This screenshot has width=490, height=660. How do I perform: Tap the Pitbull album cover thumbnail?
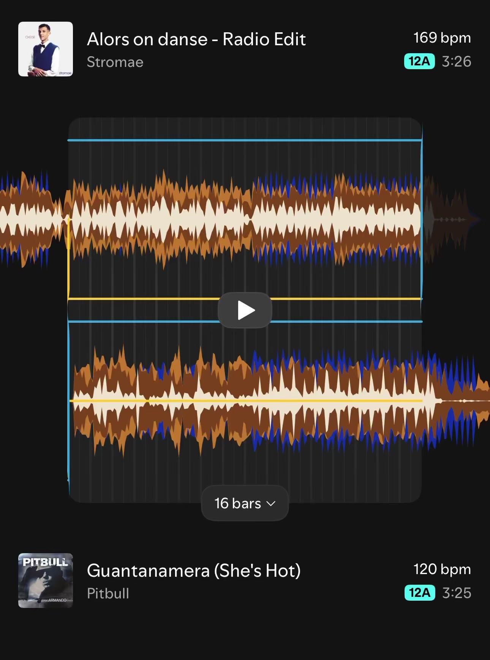pyautogui.click(x=46, y=581)
